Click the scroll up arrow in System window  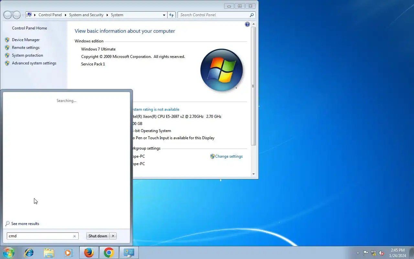coord(254,24)
